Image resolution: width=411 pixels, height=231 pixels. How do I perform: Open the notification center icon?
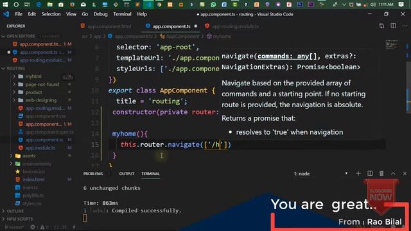(x=401, y=4)
